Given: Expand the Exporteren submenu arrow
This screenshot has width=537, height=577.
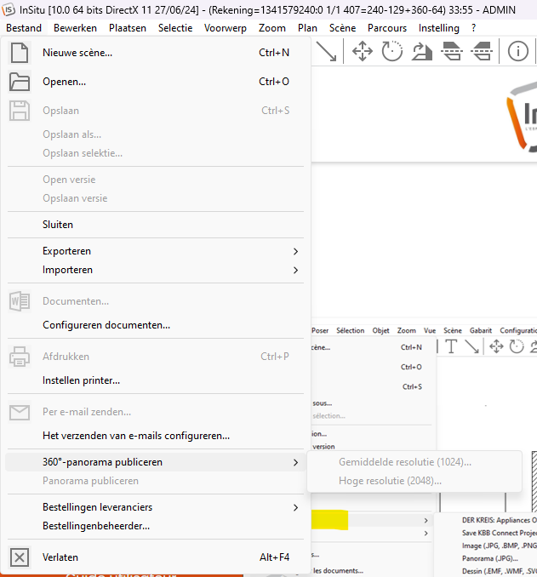Looking at the screenshot, I should point(295,251).
